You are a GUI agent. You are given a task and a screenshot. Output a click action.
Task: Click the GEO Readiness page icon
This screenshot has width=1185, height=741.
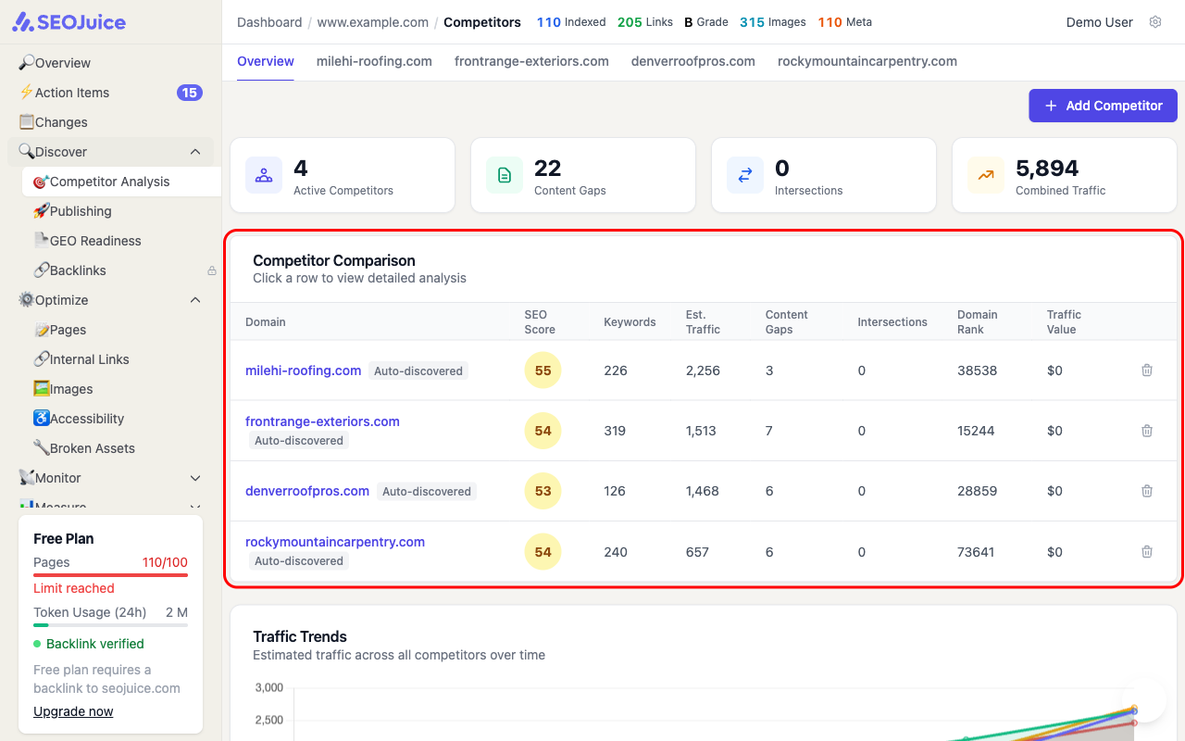[x=42, y=241]
